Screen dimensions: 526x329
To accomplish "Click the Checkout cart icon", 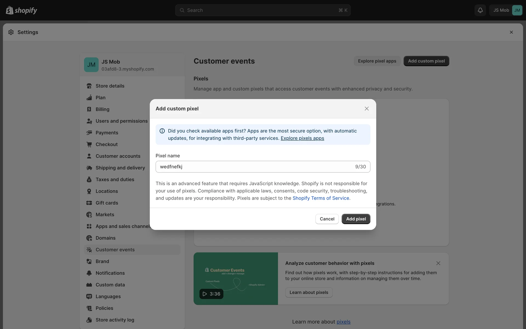I will pyautogui.click(x=89, y=144).
